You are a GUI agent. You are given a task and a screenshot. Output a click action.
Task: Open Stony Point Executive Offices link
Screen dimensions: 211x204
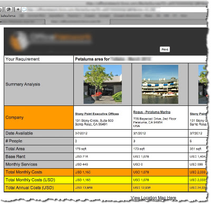click(x=97, y=114)
